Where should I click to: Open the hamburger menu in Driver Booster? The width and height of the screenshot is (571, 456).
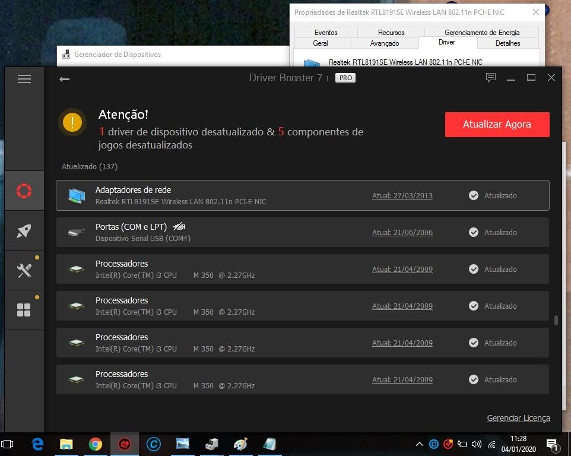coord(24,78)
